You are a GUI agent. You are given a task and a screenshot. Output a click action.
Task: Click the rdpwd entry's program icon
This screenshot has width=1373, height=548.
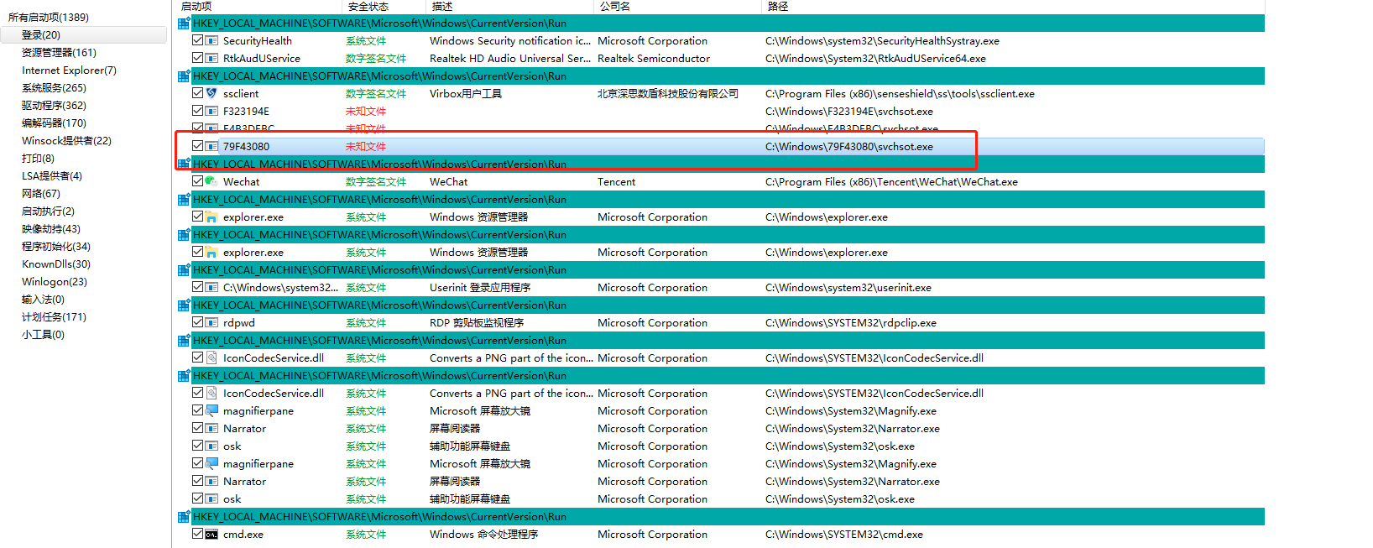[x=211, y=322]
